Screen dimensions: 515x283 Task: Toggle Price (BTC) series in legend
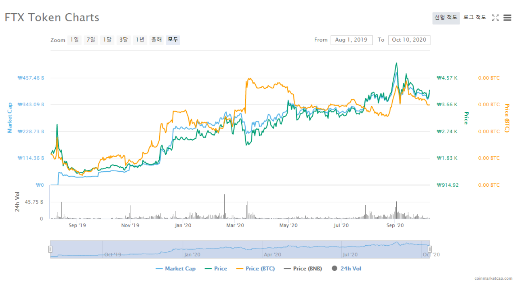click(255, 269)
